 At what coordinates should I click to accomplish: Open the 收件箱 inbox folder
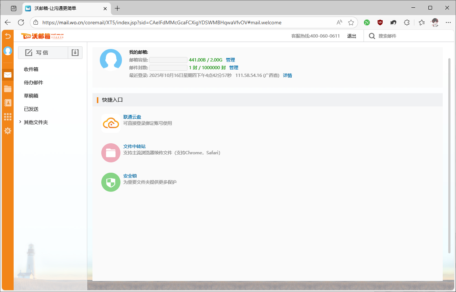[31, 69]
